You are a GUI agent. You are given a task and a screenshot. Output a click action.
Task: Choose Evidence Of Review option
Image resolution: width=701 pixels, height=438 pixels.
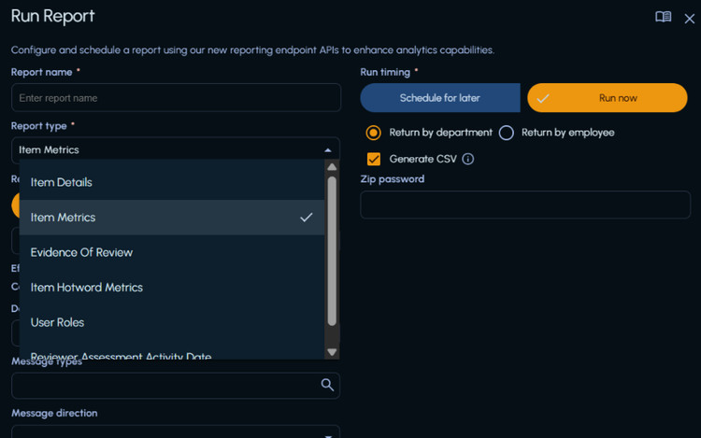pos(172,252)
